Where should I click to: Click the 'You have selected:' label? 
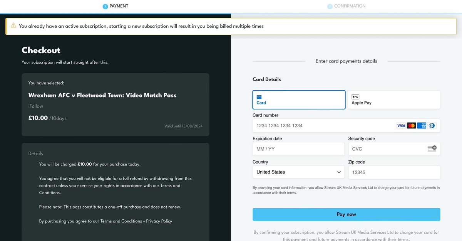pyautogui.click(x=46, y=83)
